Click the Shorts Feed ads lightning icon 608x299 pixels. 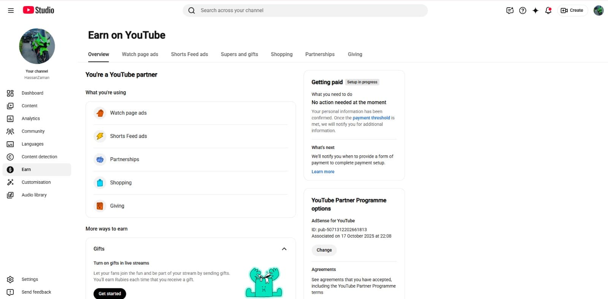(100, 136)
